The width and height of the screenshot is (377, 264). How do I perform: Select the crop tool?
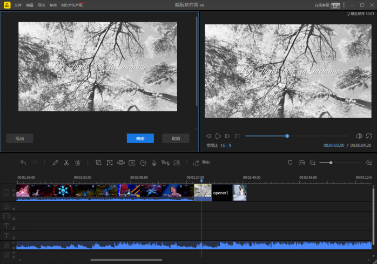coord(98,163)
